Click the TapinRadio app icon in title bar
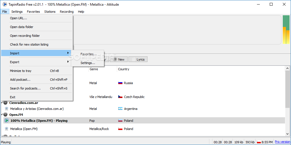 click(5, 4)
